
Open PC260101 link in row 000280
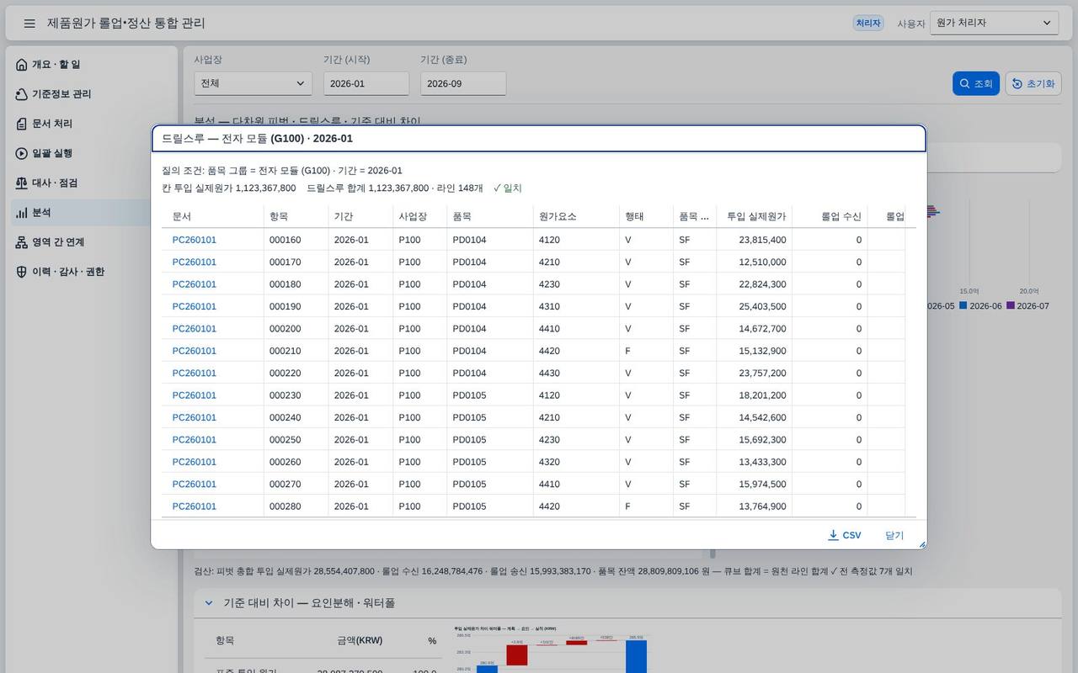195,506
